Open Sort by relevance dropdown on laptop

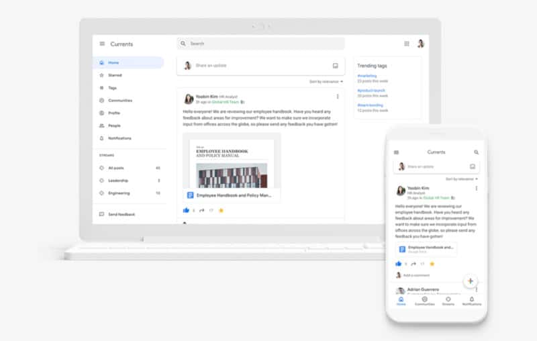click(x=326, y=81)
